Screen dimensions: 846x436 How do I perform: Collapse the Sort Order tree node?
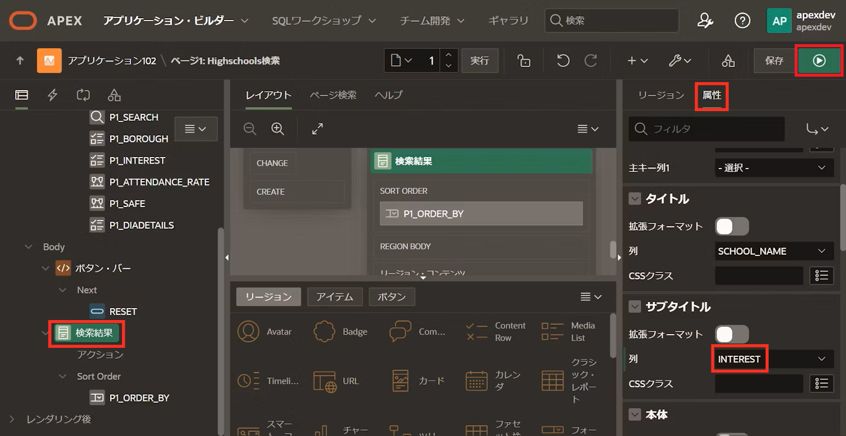pyautogui.click(x=62, y=376)
